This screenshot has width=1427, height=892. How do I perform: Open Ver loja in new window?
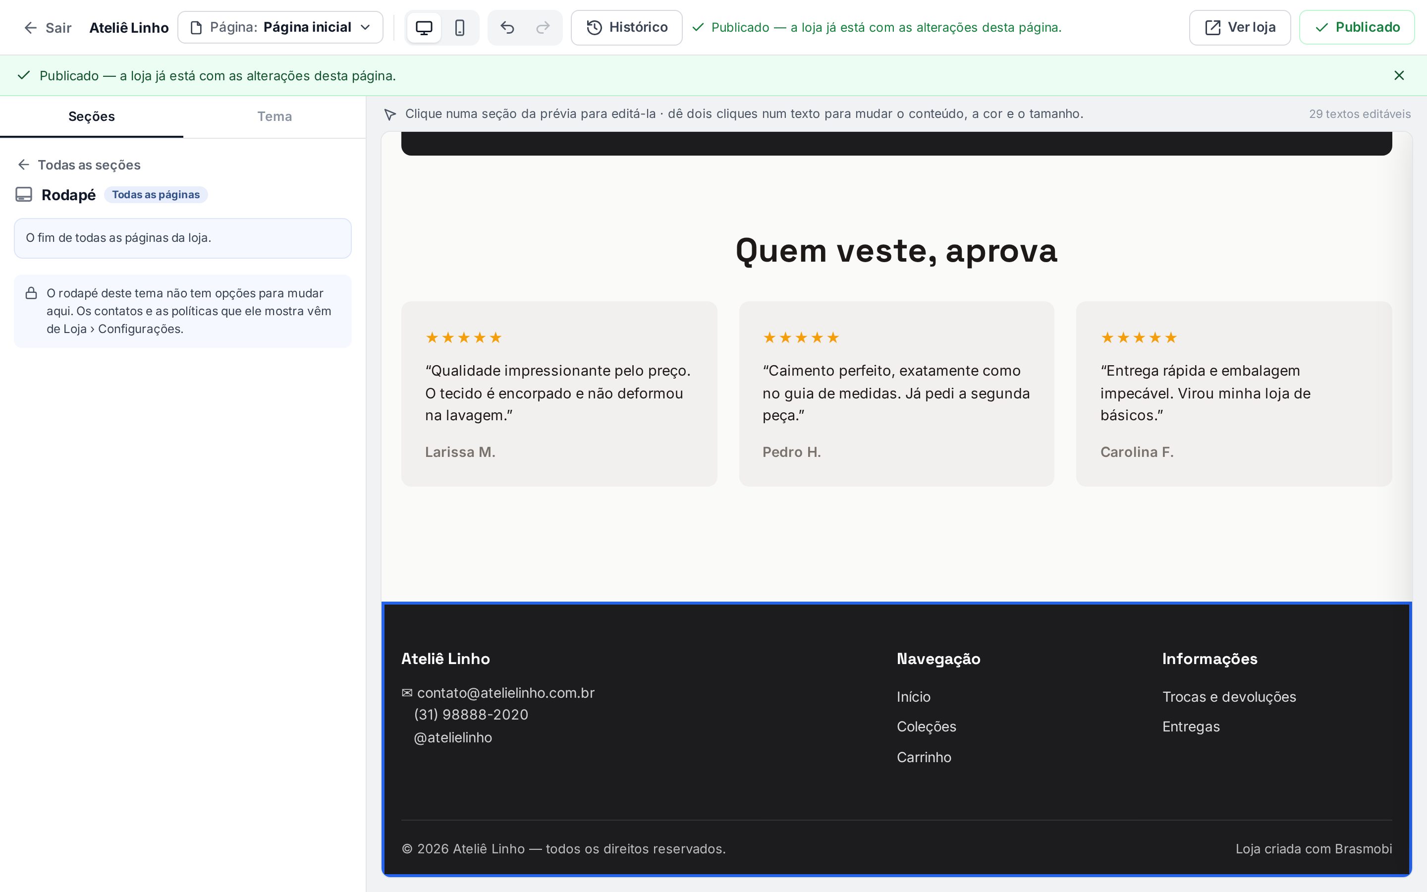tap(1240, 28)
